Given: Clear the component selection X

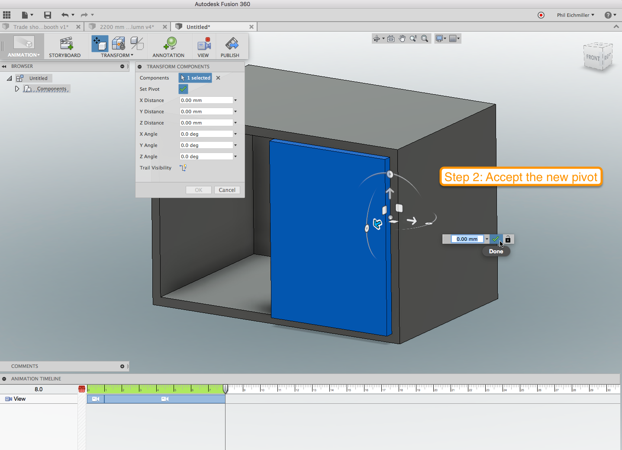Looking at the screenshot, I should coord(218,78).
